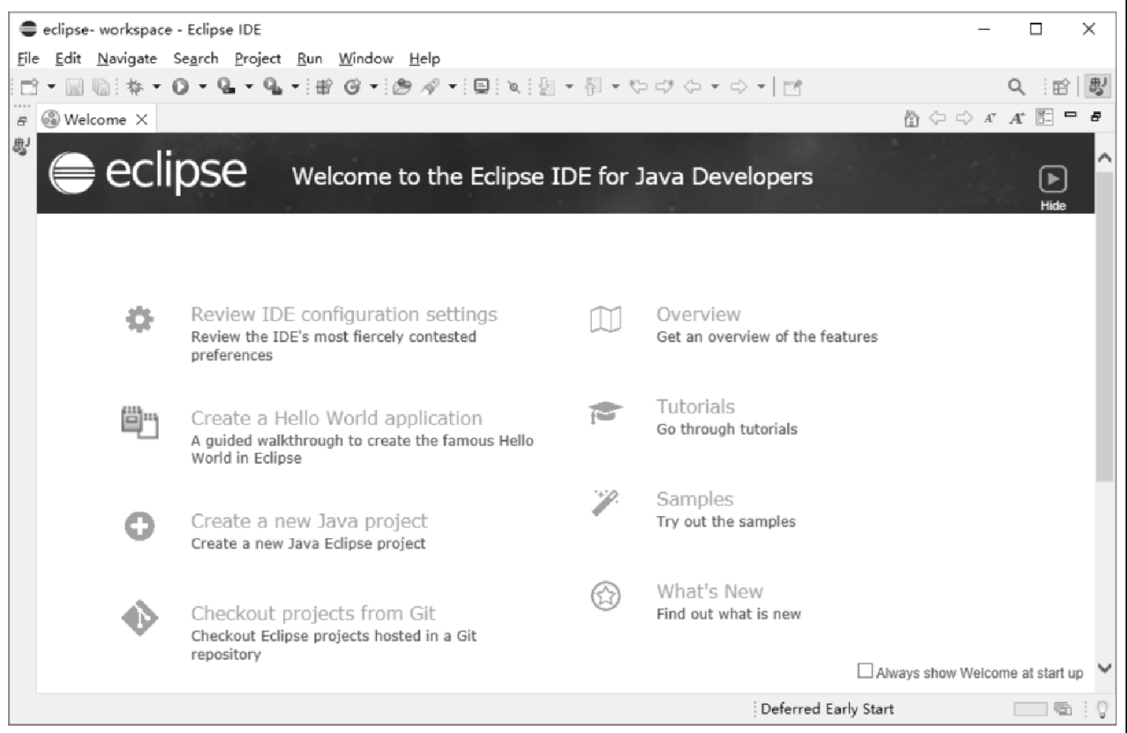
Task: Open the File menu
Action: pos(28,58)
